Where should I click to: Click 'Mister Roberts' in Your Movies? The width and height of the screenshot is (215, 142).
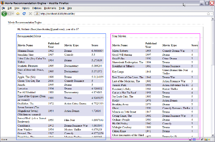[x=120, y=51]
